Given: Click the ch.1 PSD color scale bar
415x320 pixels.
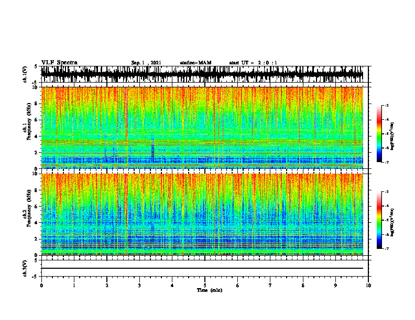Looking at the screenshot, I should (x=379, y=134).
